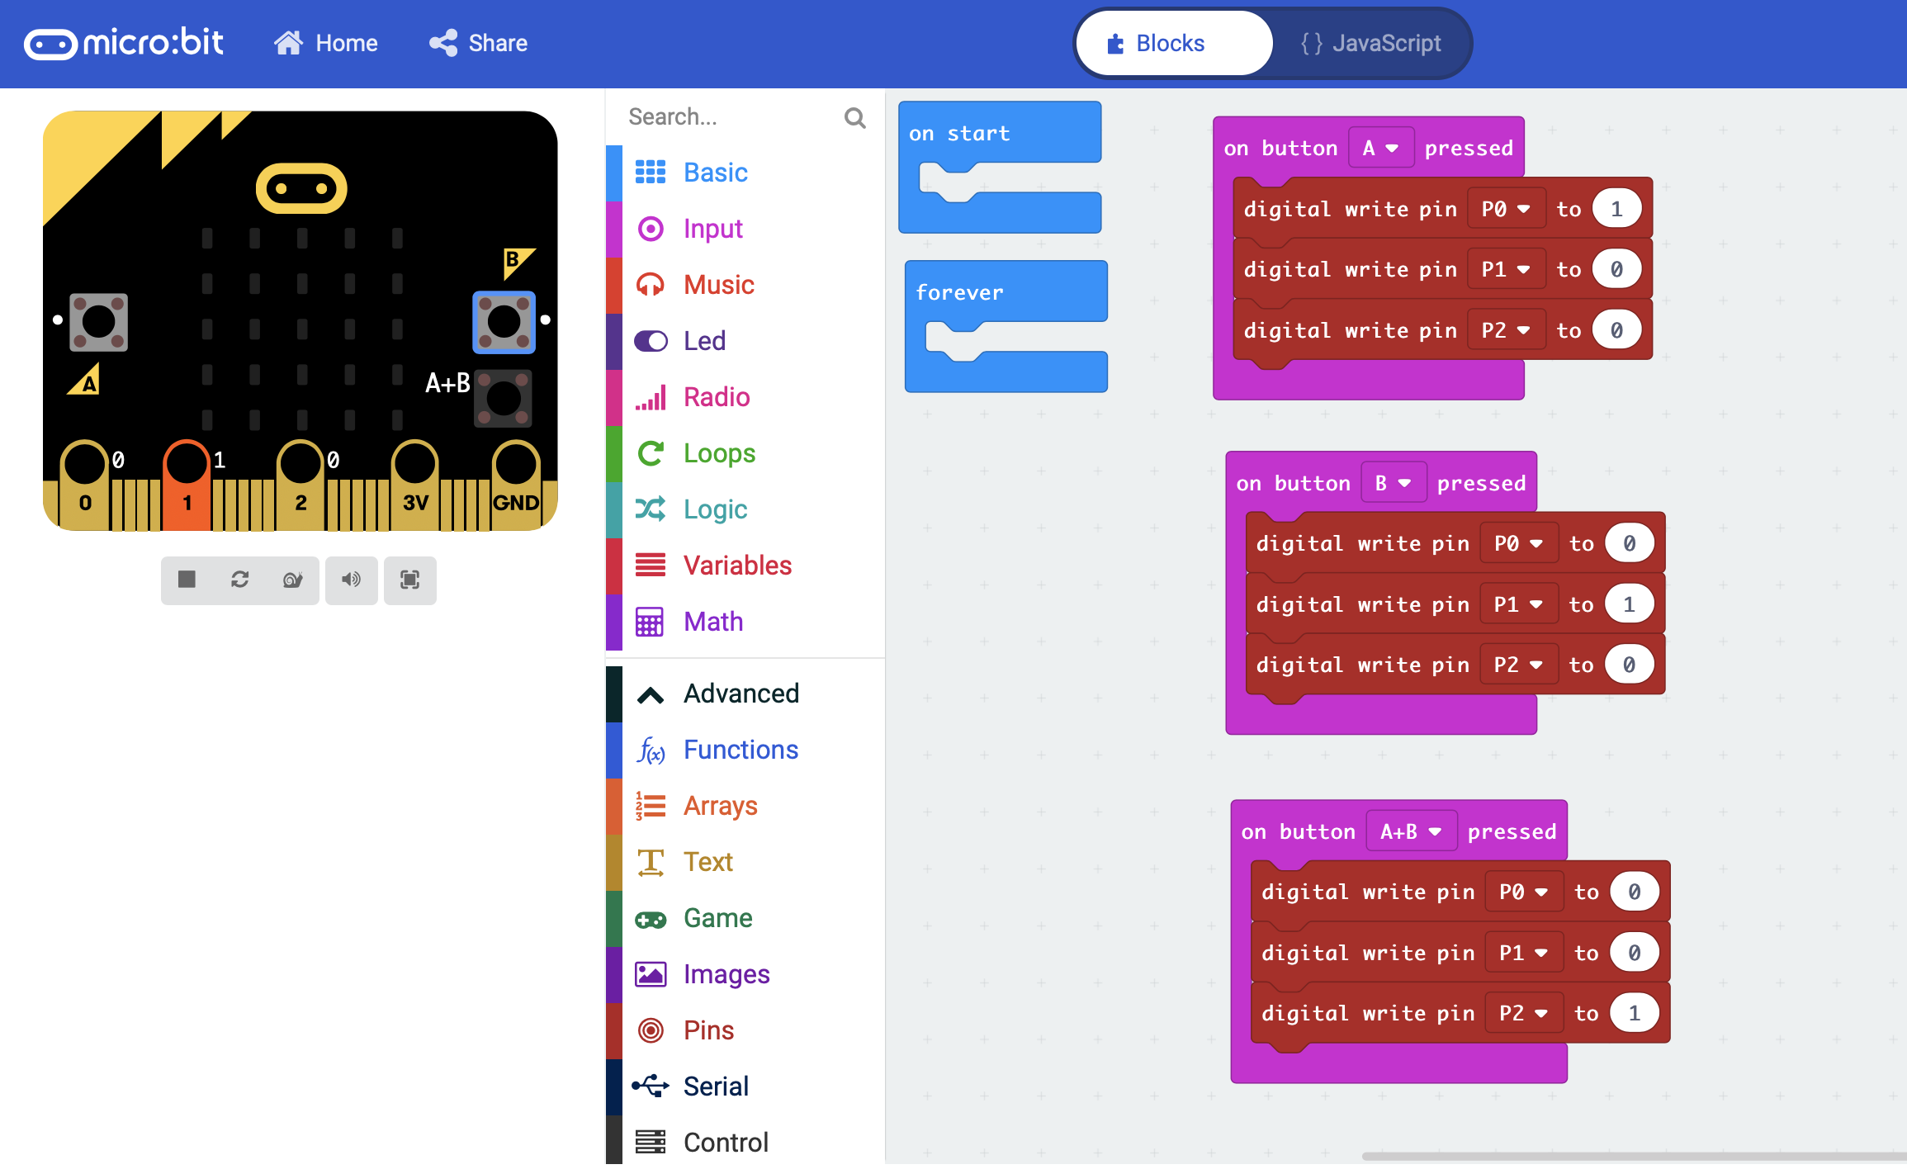Open the A+B button dropdown
The image size is (1907, 1174).
1410,831
